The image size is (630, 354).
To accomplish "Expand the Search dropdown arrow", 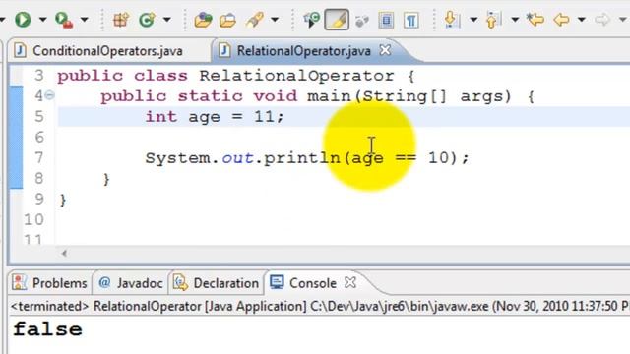I will pyautogui.click(x=275, y=20).
